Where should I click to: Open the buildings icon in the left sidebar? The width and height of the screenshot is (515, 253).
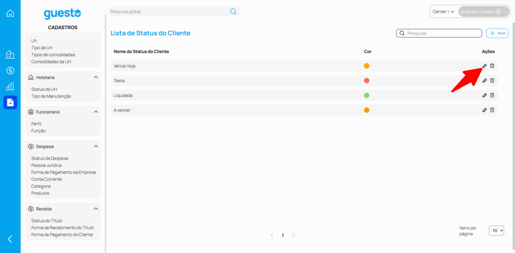pyautogui.click(x=10, y=55)
